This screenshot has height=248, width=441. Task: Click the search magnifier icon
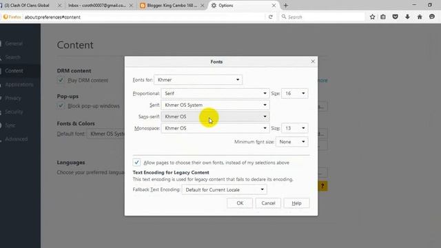tap(284, 17)
